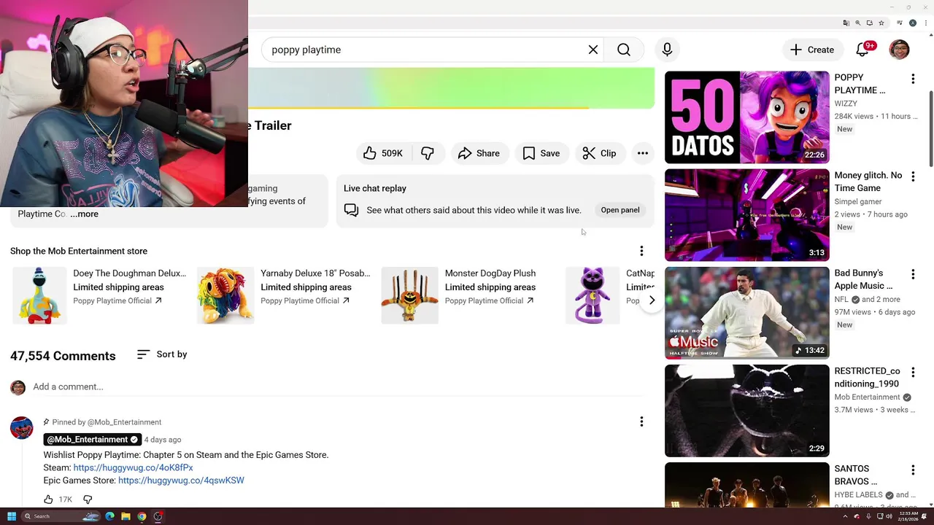Click the Monster DogDay Plush product title
The width and height of the screenshot is (934, 525).
click(490, 273)
